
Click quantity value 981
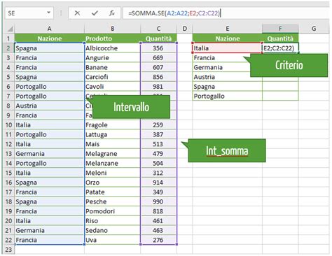pos(158,87)
